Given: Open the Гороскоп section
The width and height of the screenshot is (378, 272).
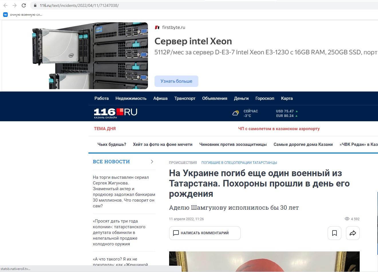Looking at the screenshot, I should [265, 98].
